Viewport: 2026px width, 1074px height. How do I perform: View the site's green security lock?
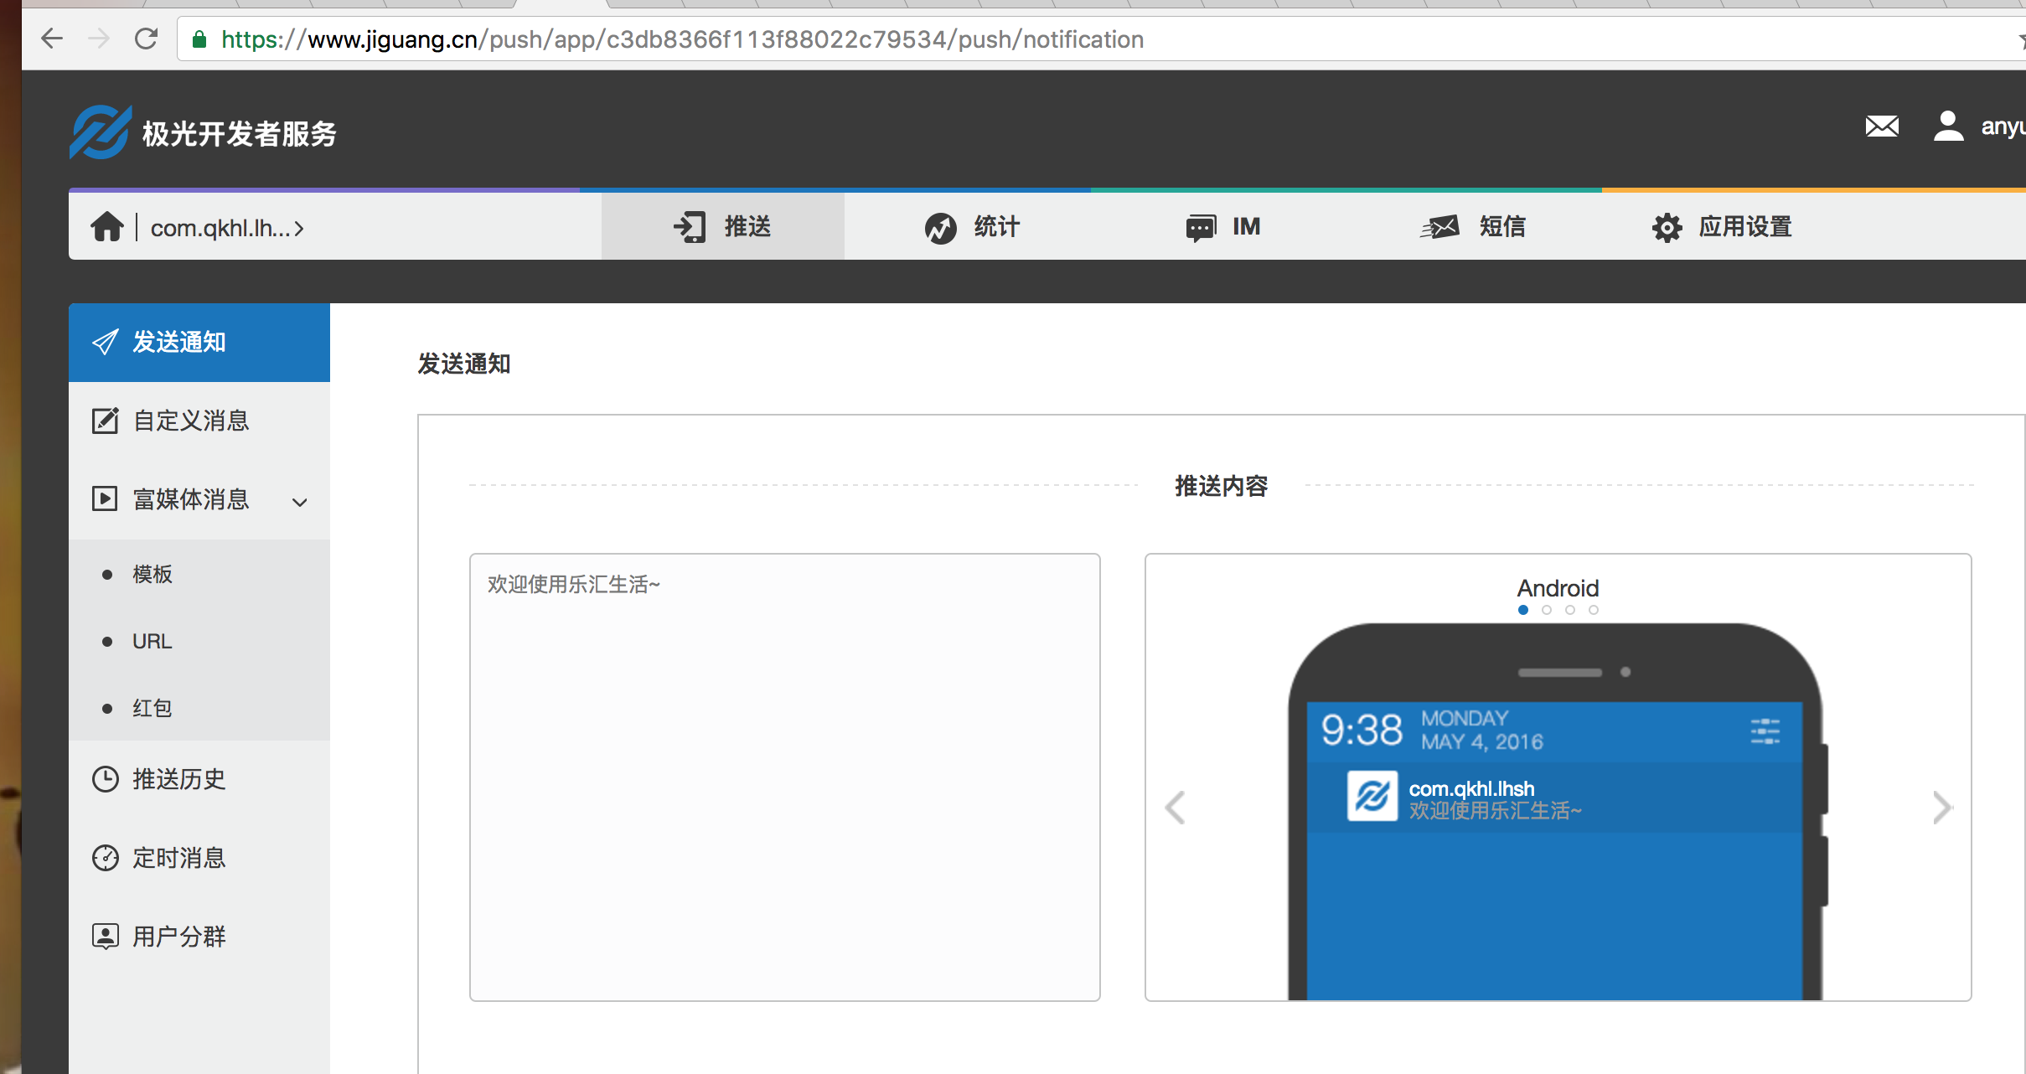[x=199, y=39]
